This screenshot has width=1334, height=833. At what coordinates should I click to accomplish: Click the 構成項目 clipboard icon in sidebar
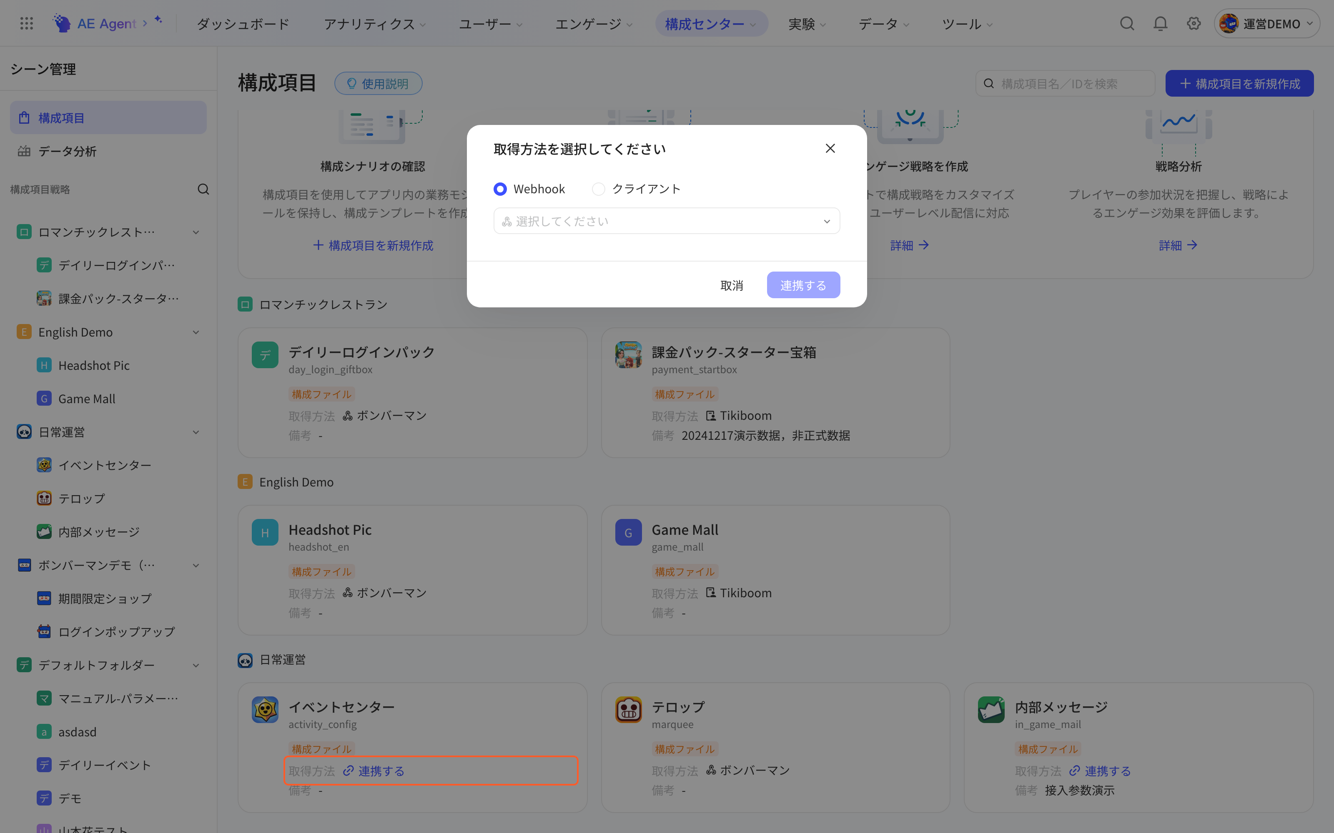pyautogui.click(x=24, y=118)
